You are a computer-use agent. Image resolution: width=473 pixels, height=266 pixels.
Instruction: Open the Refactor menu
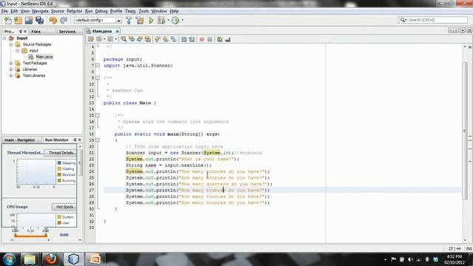point(75,11)
